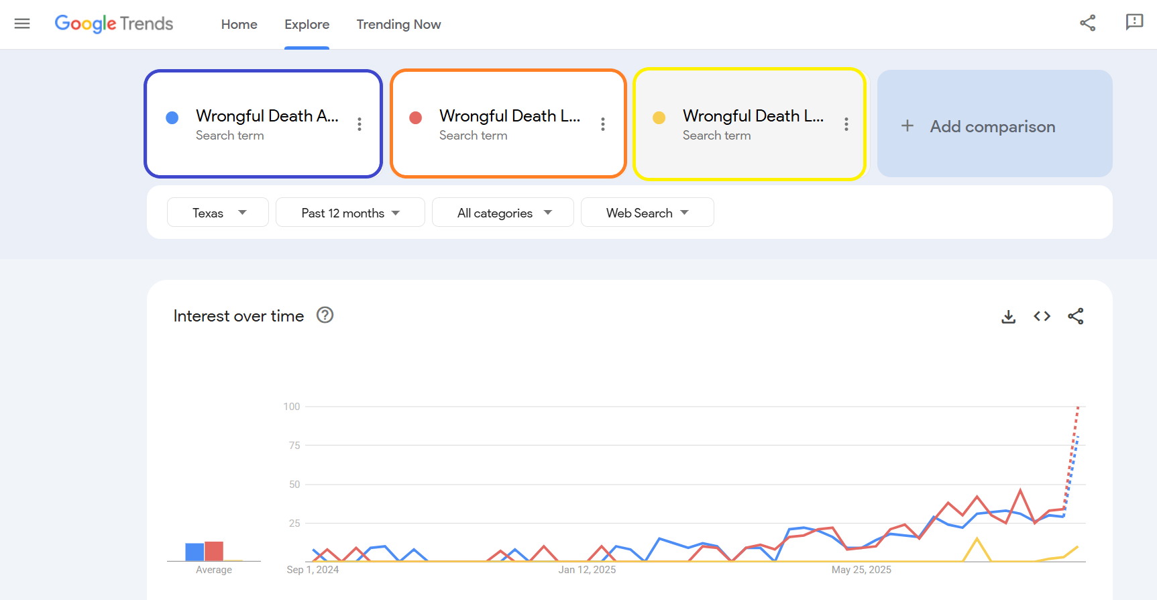The image size is (1157, 600).
Task: Open options menu for blue search term
Action: (360, 124)
